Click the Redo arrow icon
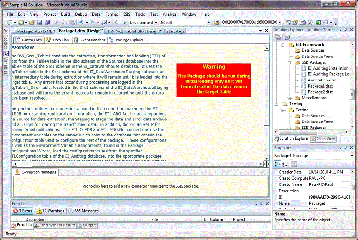This screenshot has height=240, width=358. pos(92,22)
